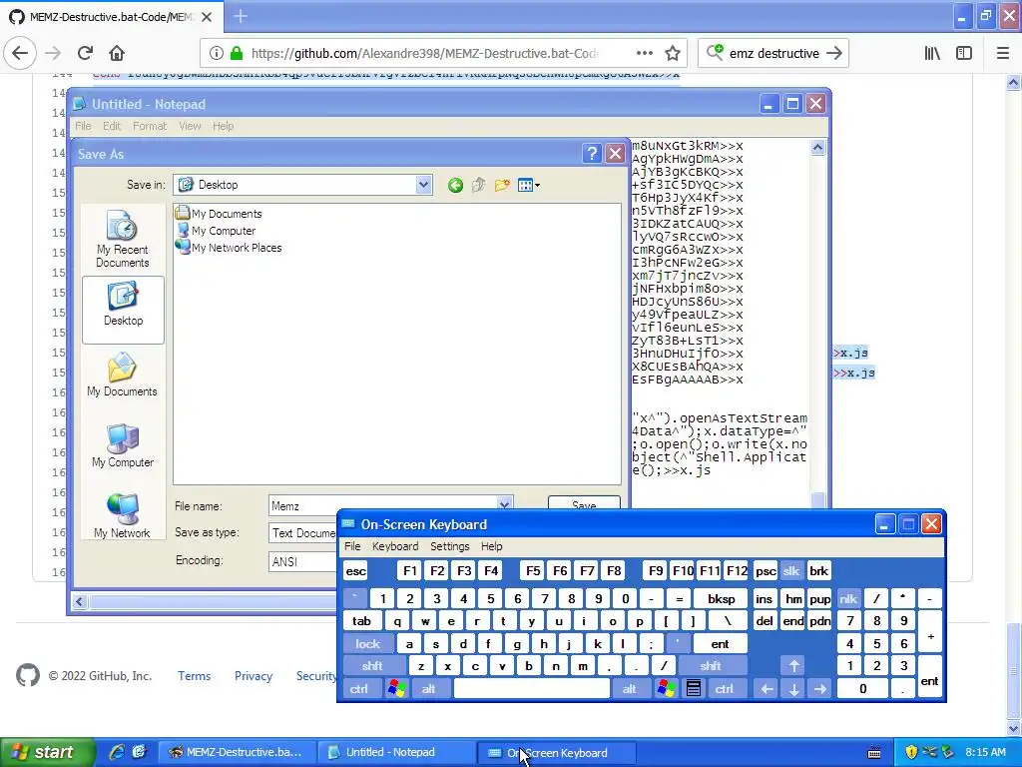Click esc key on keyboard
This screenshot has width=1022, height=767.
click(x=356, y=571)
